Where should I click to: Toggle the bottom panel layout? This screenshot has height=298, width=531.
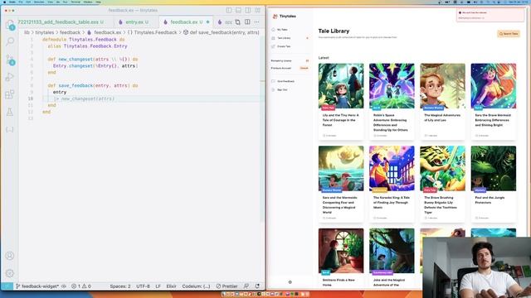238,11
